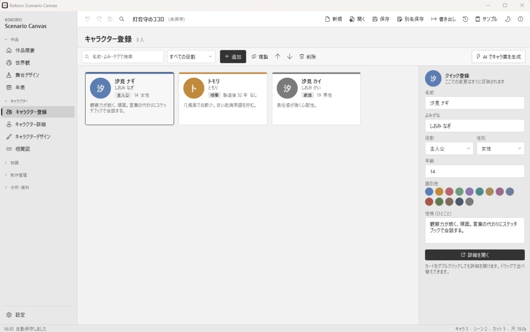The height and width of the screenshot is (332, 530).
Task: Open the info icon in the top bar
Action: tap(521, 19)
